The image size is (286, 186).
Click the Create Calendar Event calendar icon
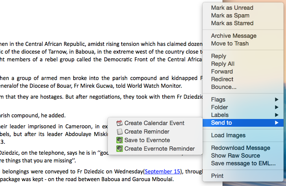tap(120, 123)
